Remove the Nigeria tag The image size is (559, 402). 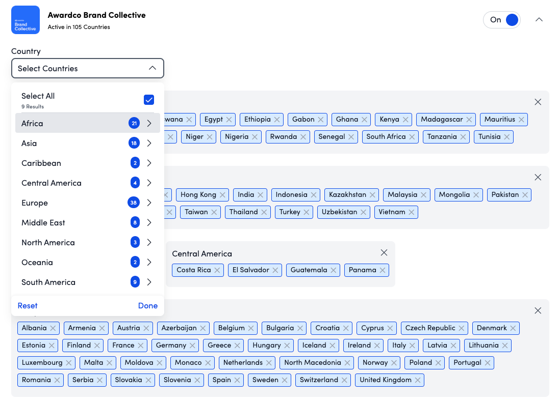tap(255, 137)
